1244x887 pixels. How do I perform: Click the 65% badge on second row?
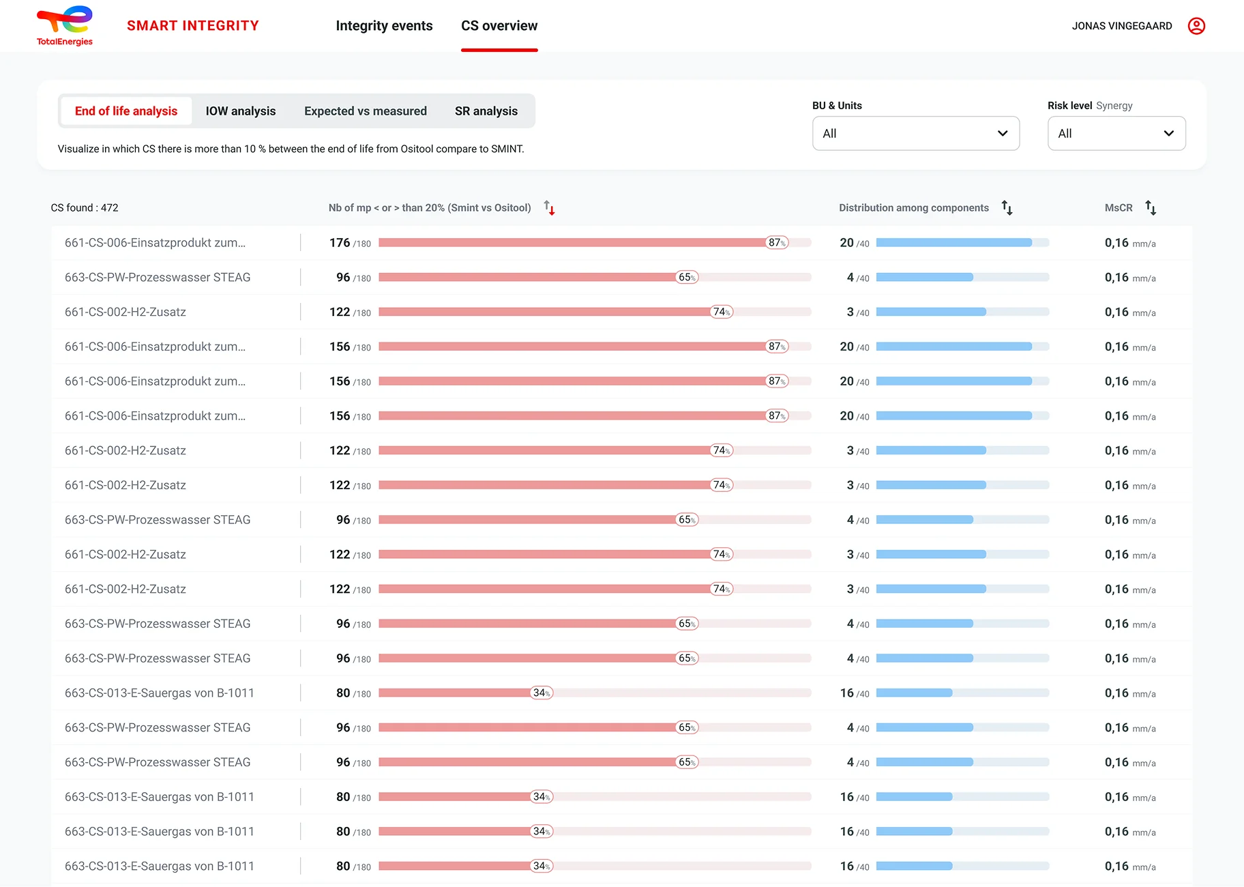pyautogui.click(x=687, y=278)
